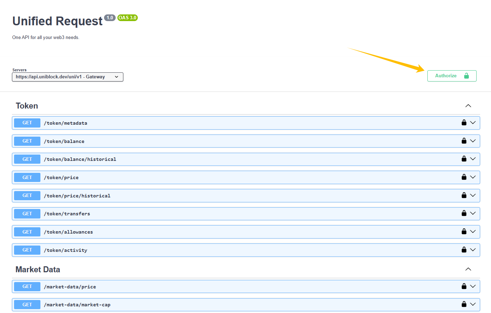The height and width of the screenshot is (313, 491).
Task: Click GET badge of /token/balance
Action: coord(27,141)
